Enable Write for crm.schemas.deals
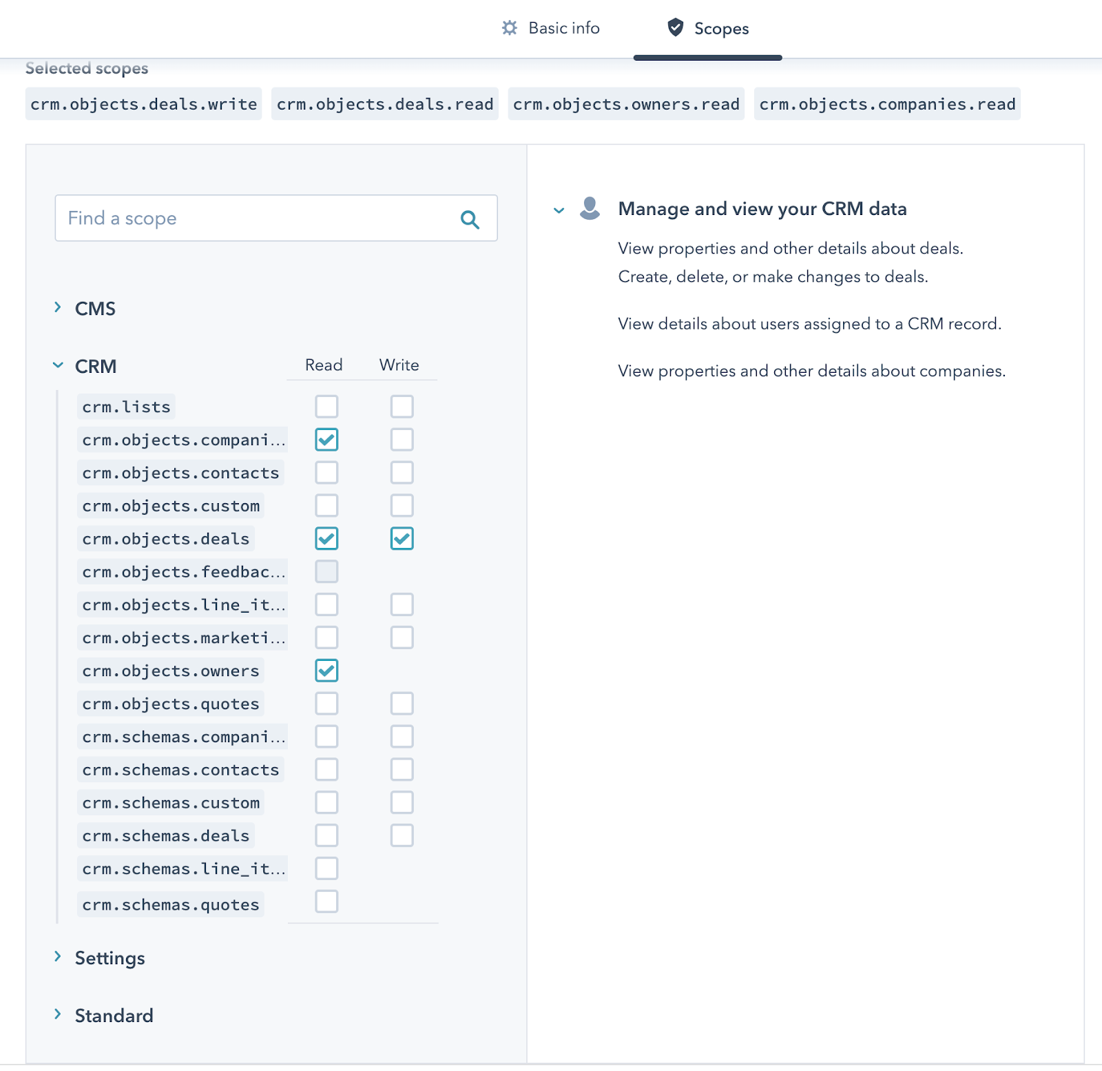1102x1071 pixels. tap(402, 836)
